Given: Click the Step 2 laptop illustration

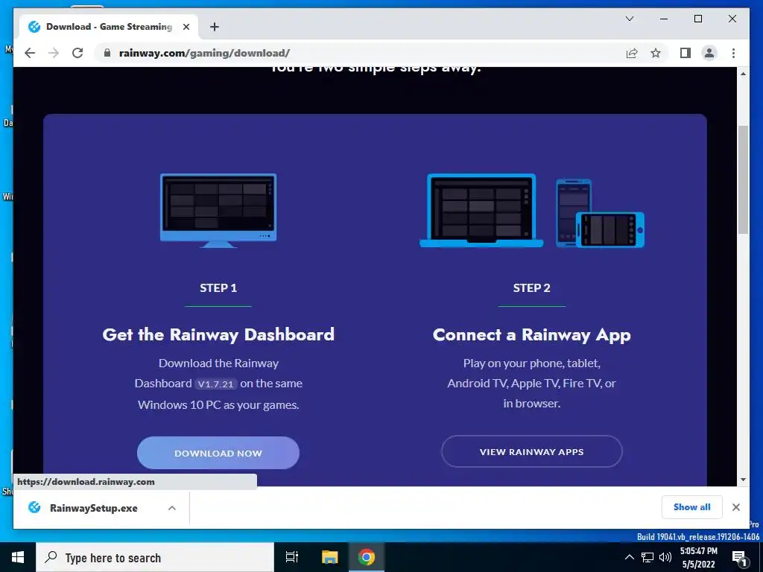Looking at the screenshot, I should click(x=481, y=211).
